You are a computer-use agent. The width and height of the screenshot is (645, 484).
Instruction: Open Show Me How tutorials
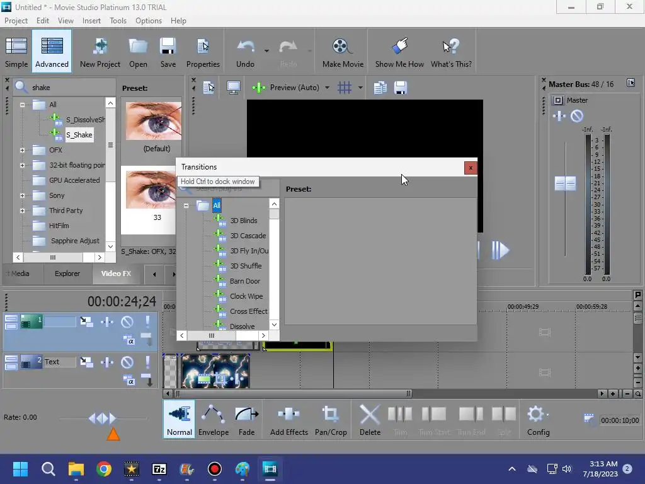coord(399,52)
